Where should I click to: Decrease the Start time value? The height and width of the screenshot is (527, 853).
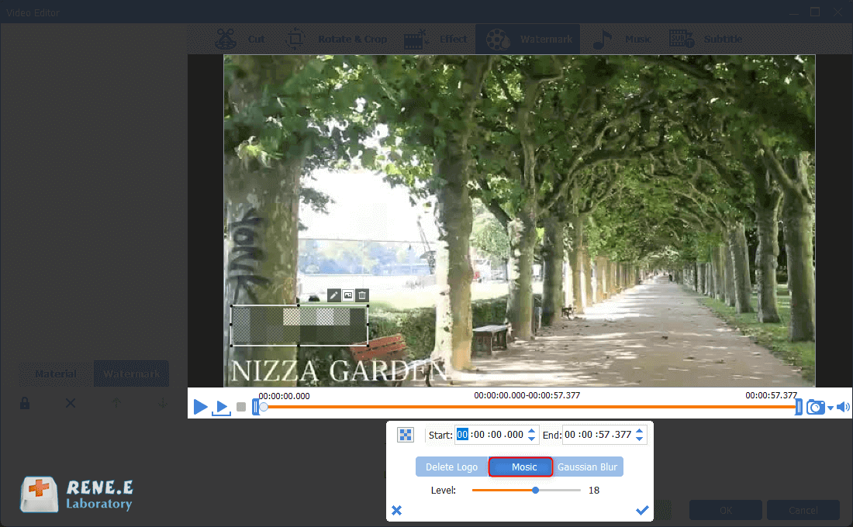click(531, 439)
